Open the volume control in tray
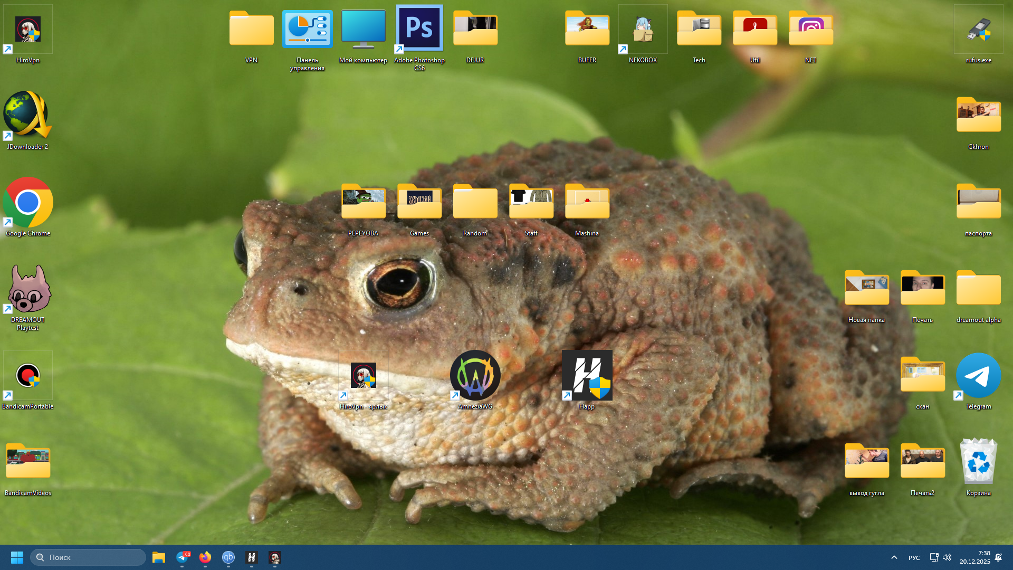The width and height of the screenshot is (1013, 570). tap(947, 557)
